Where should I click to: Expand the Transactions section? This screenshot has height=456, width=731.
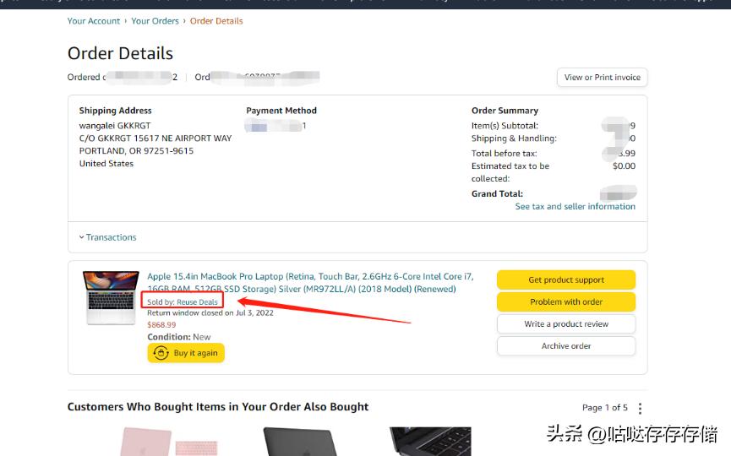[x=107, y=237]
